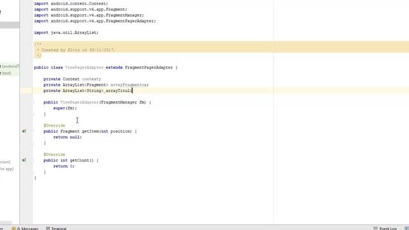Click the 'super(fm);' statement
Viewport: 409px width, 230px height.
[65, 108]
